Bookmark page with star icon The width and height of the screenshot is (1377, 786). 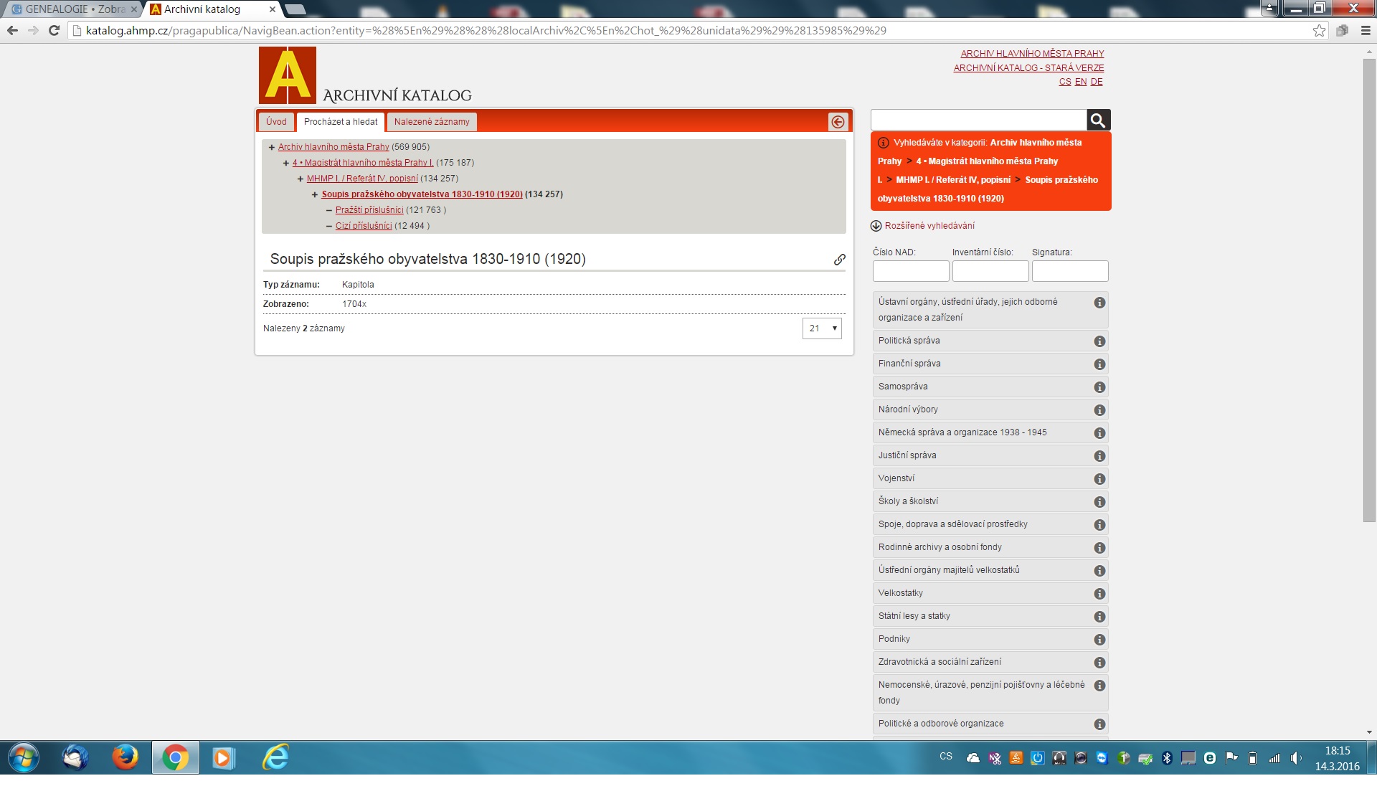coord(1319,31)
